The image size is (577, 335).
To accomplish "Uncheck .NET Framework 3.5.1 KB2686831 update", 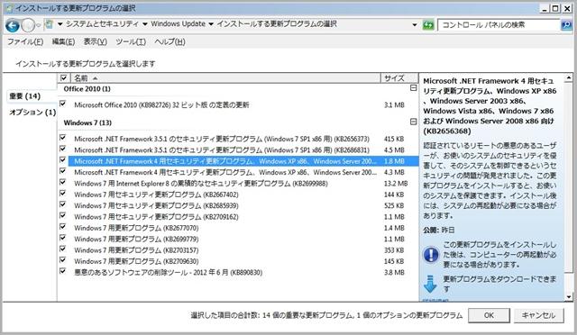I will [x=62, y=149].
